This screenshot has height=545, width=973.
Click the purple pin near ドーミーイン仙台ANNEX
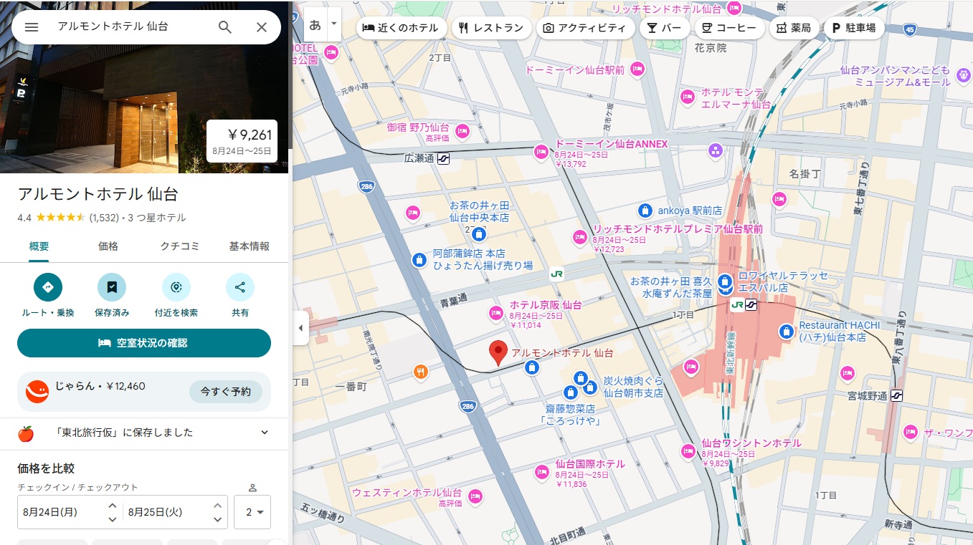click(x=715, y=150)
